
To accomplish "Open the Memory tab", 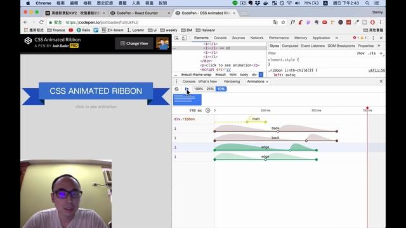I will tap(301, 38).
